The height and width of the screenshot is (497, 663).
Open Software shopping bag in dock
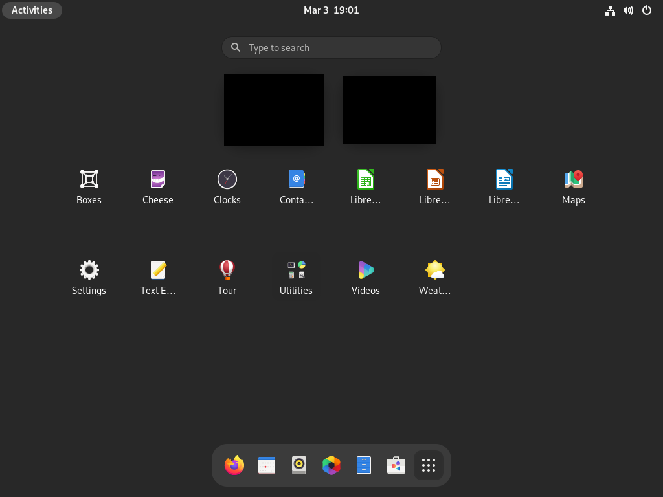396,465
